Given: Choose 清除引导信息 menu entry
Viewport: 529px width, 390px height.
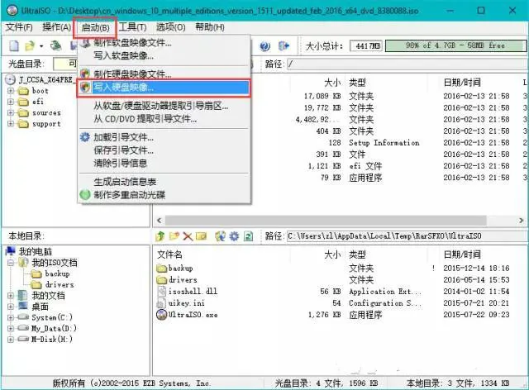Looking at the screenshot, I should coord(164,164).
